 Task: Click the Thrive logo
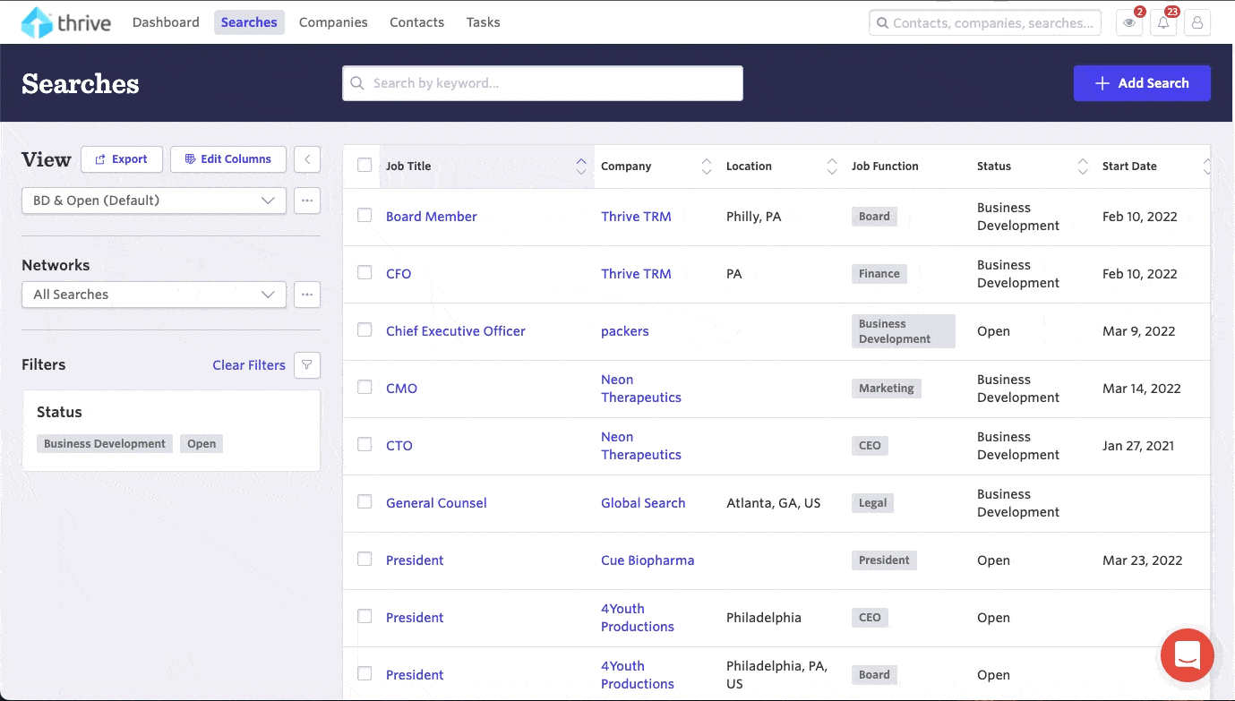66,22
